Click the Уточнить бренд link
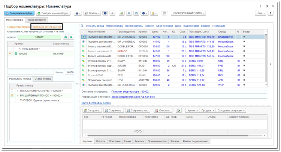Viewport: 281px width, 152px height. click(95, 26)
